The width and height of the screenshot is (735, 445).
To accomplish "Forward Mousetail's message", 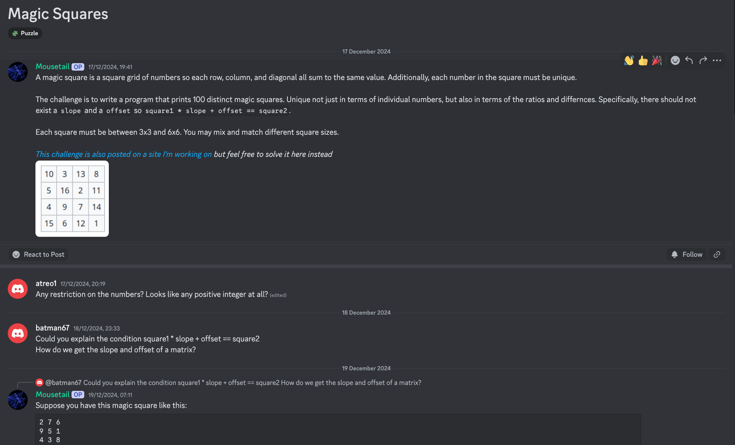I will point(703,60).
